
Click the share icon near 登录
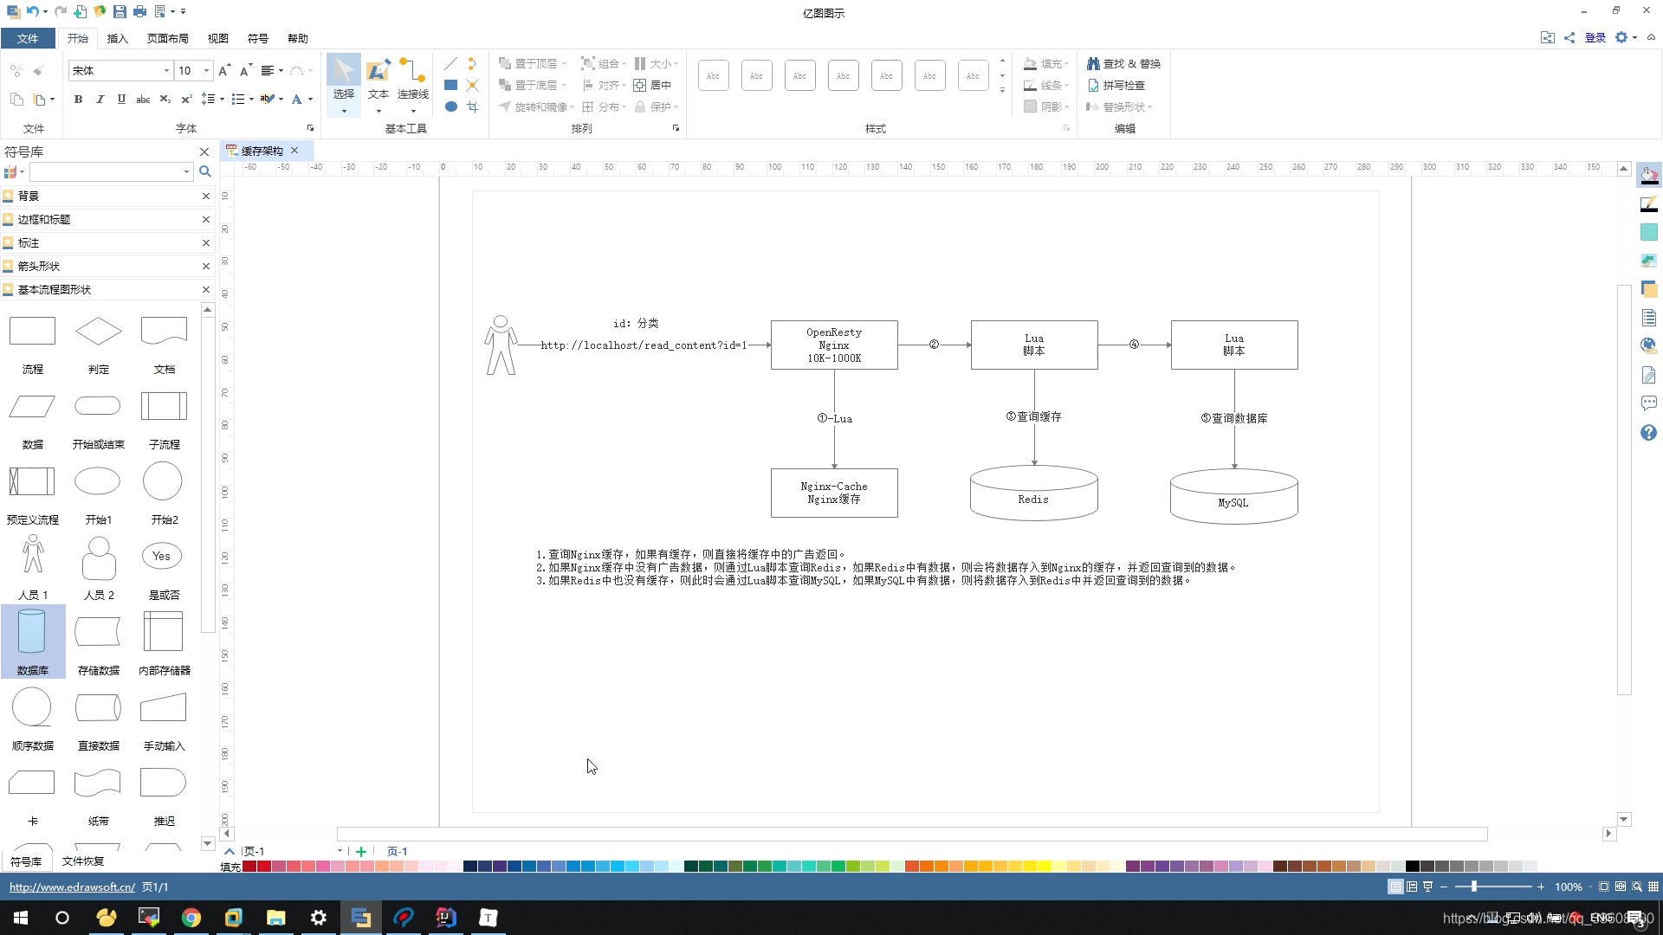(1569, 38)
